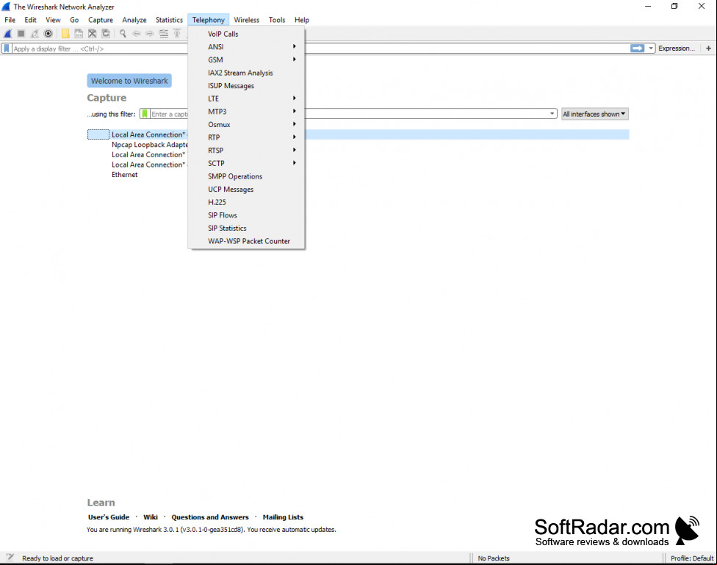This screenshot has width=717, height=565.
Task: Open the Mailing Lists link
Action: [283, 517]
